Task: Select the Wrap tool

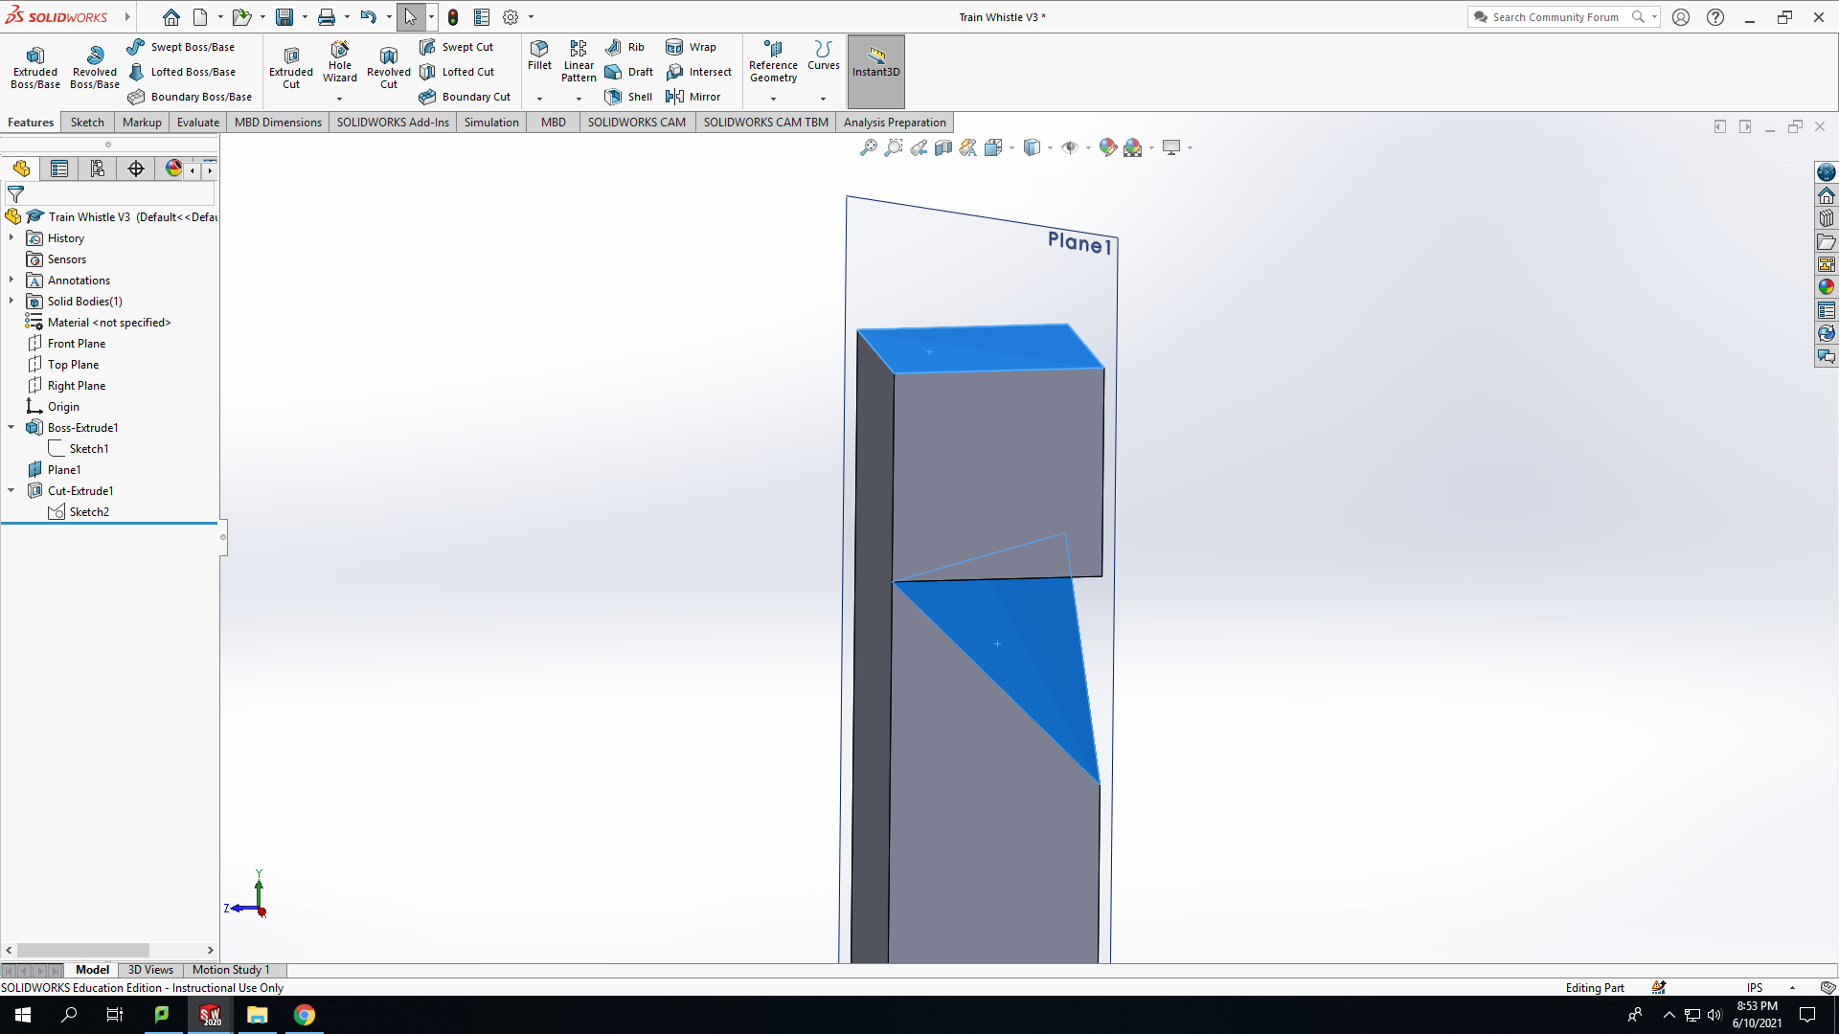Action: tap(691, 47)
